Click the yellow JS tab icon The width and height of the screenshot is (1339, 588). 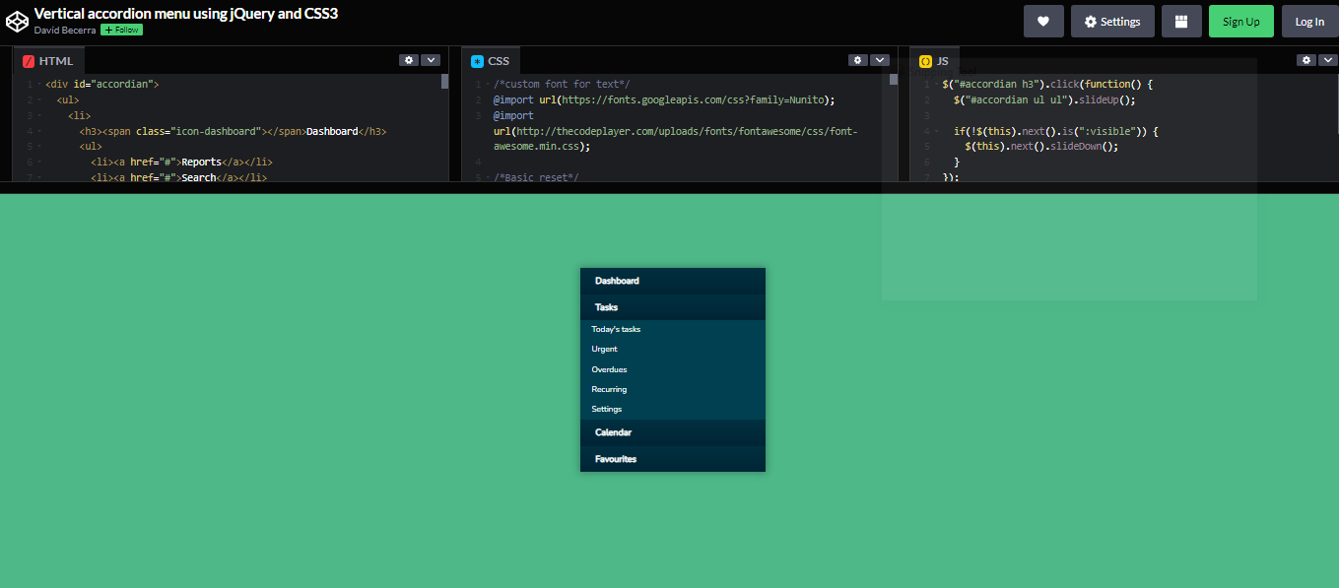[x=925, y=60]
